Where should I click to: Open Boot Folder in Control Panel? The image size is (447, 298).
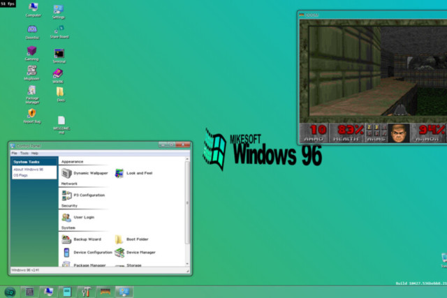tap(131, 239)
